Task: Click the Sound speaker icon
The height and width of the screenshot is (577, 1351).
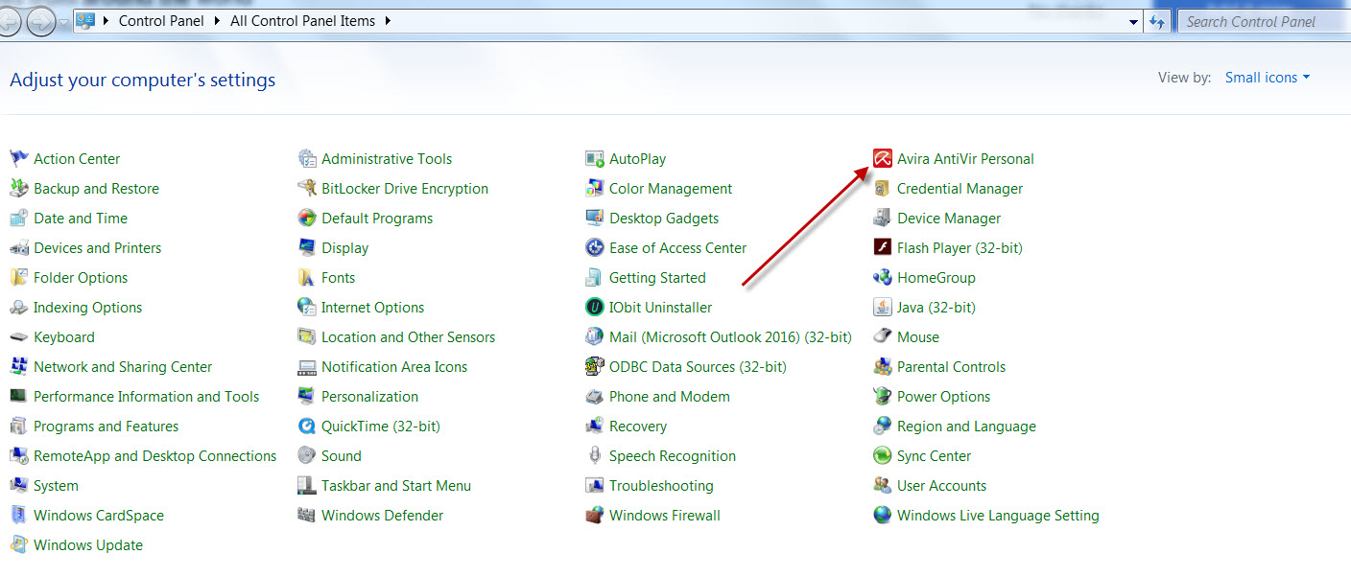Action: pos(306,456)
